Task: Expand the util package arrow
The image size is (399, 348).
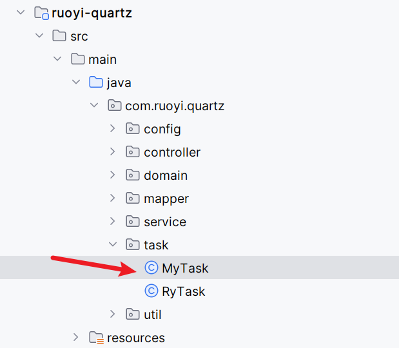Action: click(x=113, y=314)
